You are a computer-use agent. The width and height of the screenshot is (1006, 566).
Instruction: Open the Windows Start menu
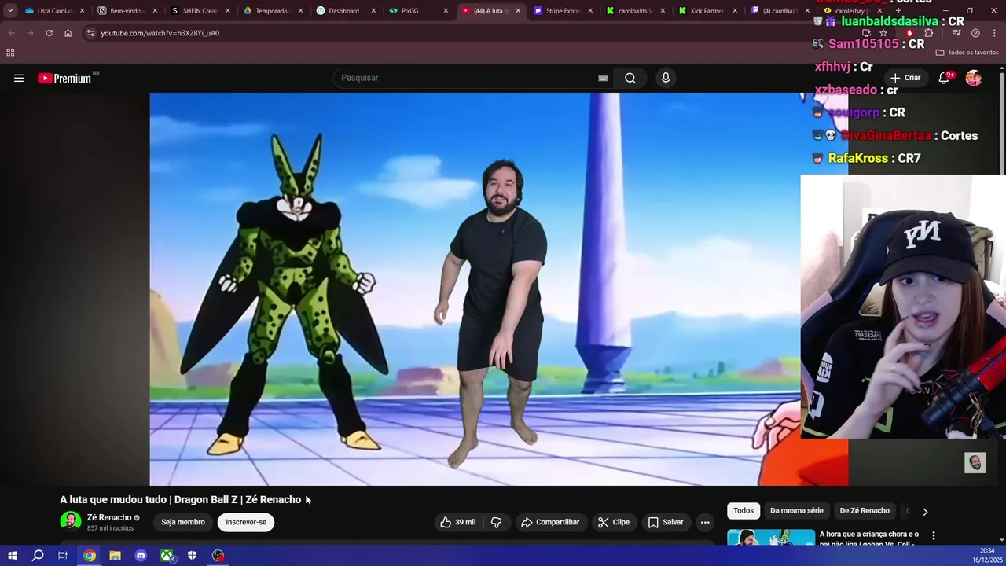(x=12, y=556)
